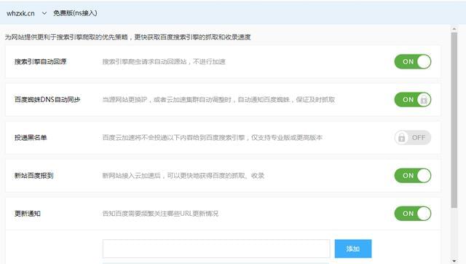The image size is (466, 264).
Task: Click the 添加 button
Action: 353,249
